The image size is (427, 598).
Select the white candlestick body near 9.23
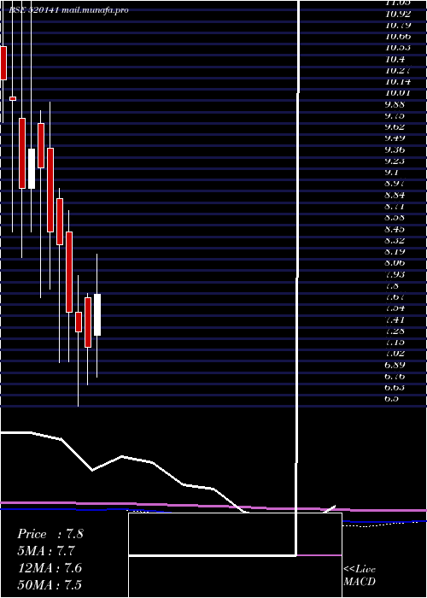(x=32, y=168)
